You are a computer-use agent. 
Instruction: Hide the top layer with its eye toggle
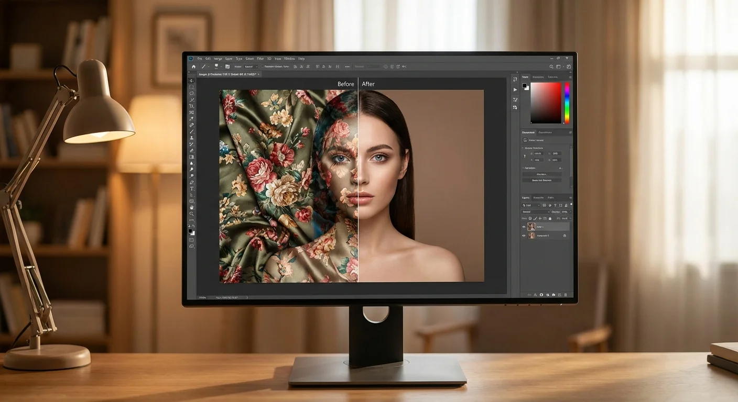[x=524, y=226]
